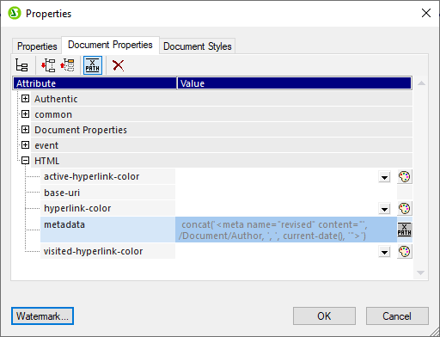This screenshot has height=337, width=440.
Task: Open color palette for hyperlink-color
Action: (405, 208)
